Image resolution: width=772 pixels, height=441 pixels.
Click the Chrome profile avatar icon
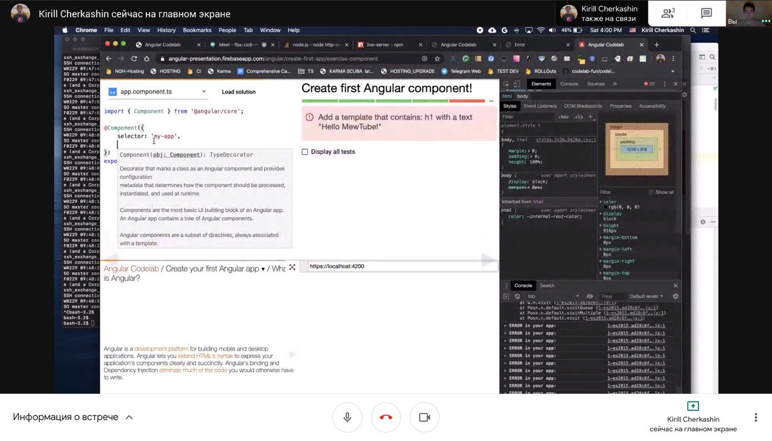point(660,59)
